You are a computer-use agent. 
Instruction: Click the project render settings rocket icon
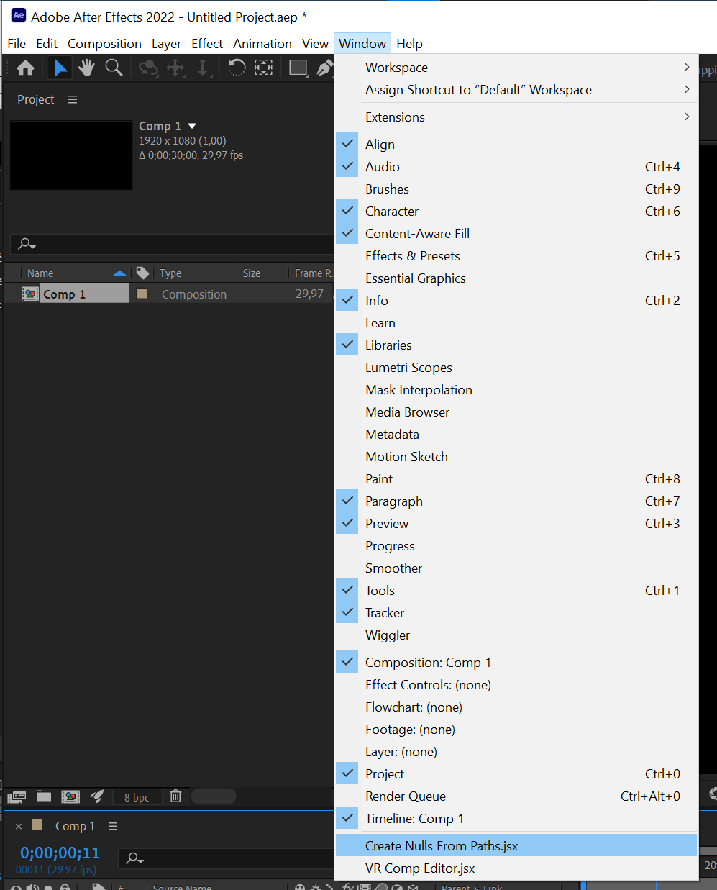97,796
